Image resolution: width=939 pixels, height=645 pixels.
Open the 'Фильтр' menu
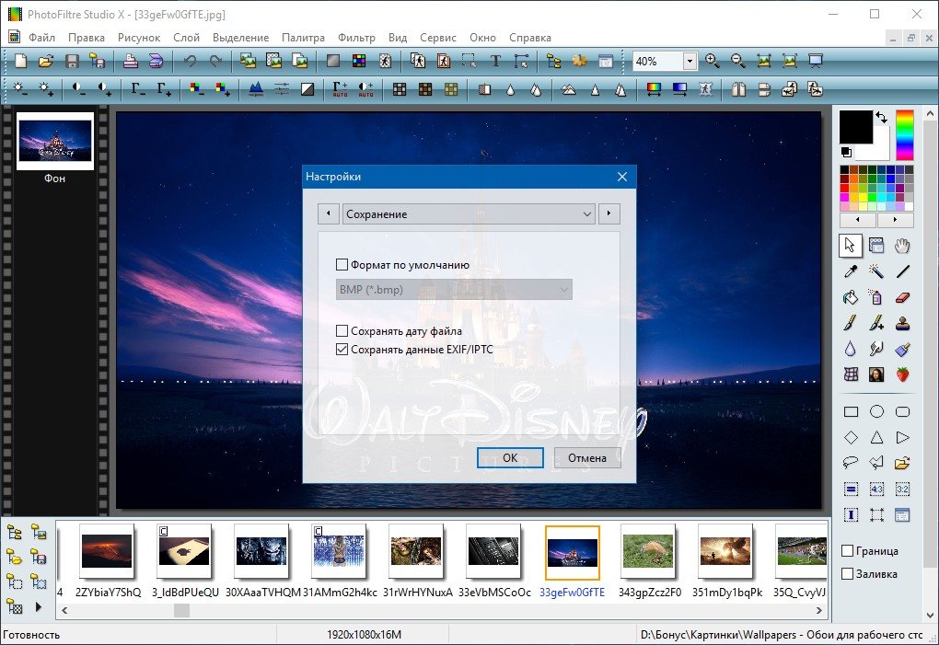356,38
